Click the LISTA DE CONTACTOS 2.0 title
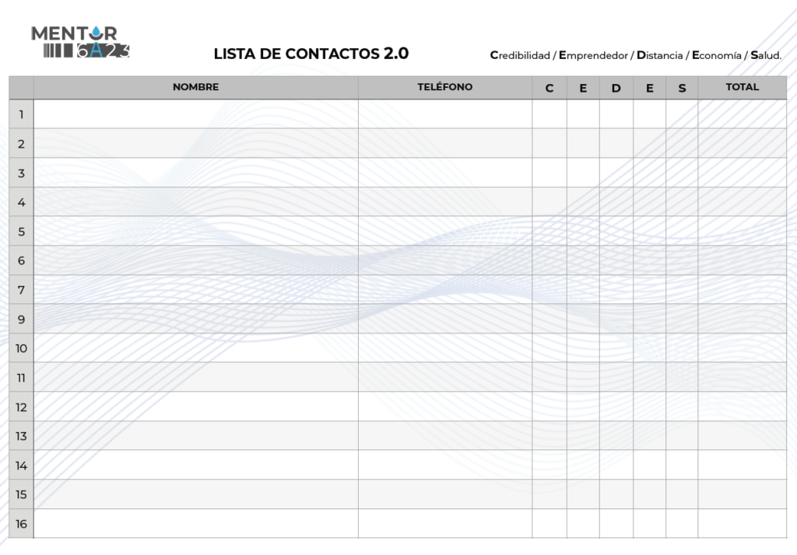 (x=311, y=54)
